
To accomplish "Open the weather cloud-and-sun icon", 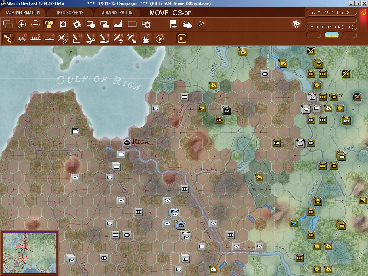I will (x=187, y=24).
